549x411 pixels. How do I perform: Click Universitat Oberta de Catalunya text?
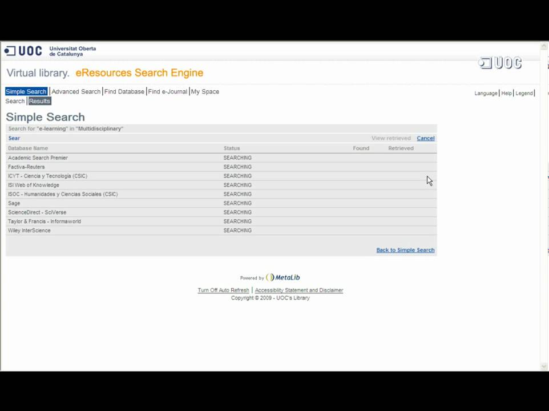click(72, 51)
